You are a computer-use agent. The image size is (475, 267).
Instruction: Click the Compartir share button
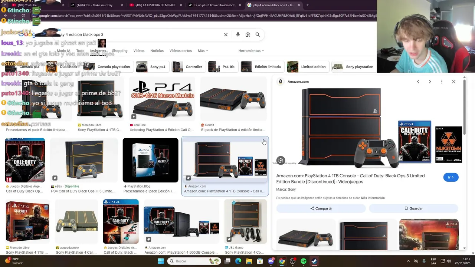coord(321,208)
